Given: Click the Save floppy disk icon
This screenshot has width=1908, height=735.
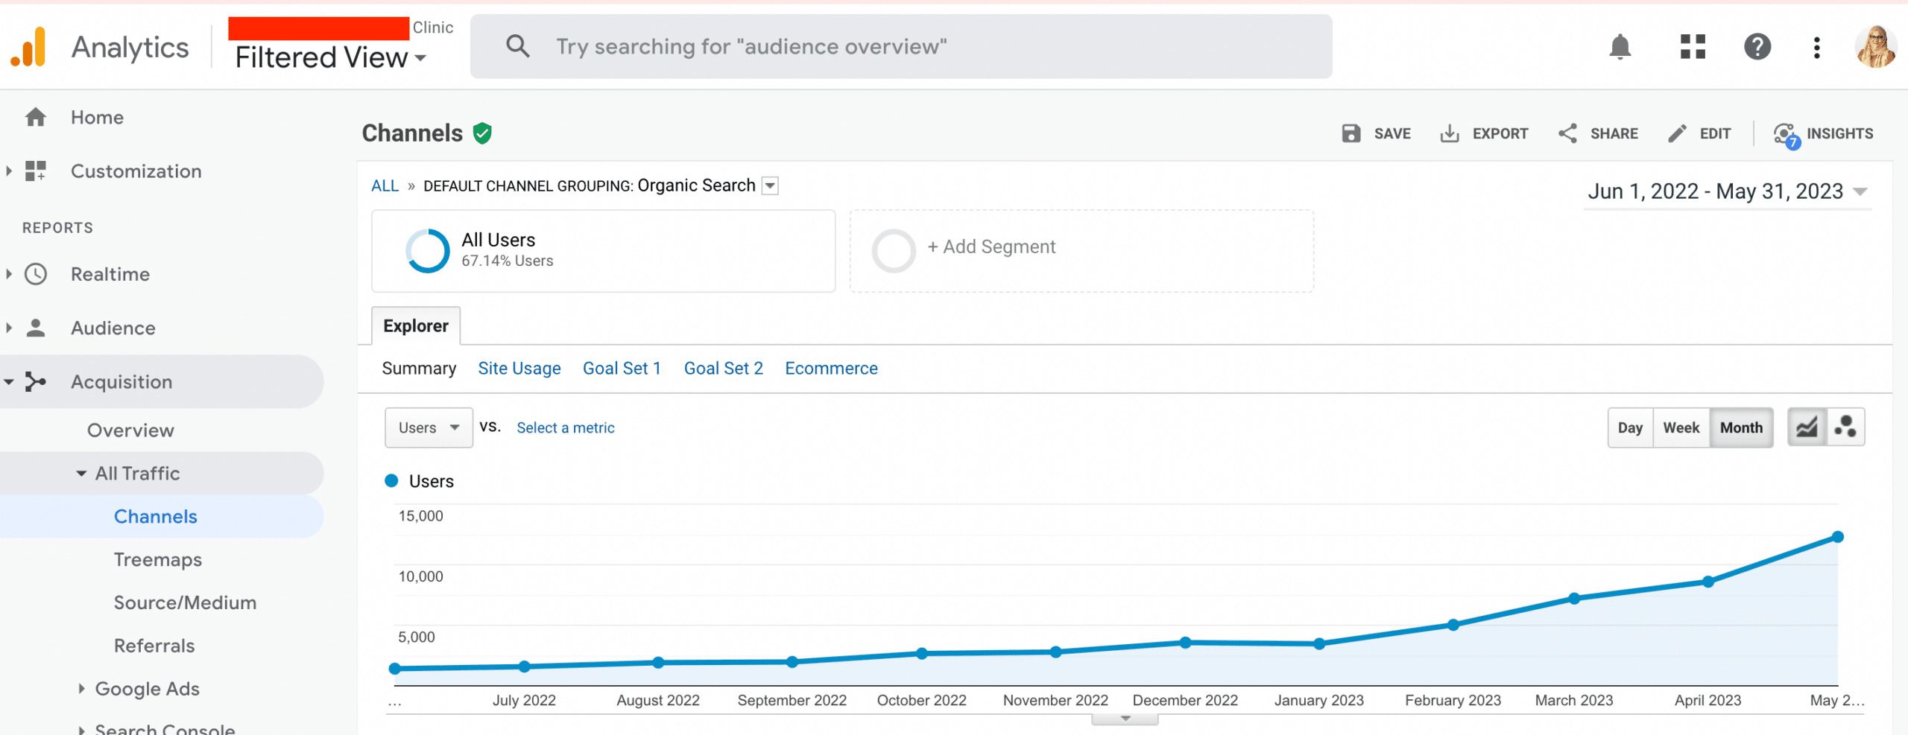Looking at the screenshot, I should 1351,133.
